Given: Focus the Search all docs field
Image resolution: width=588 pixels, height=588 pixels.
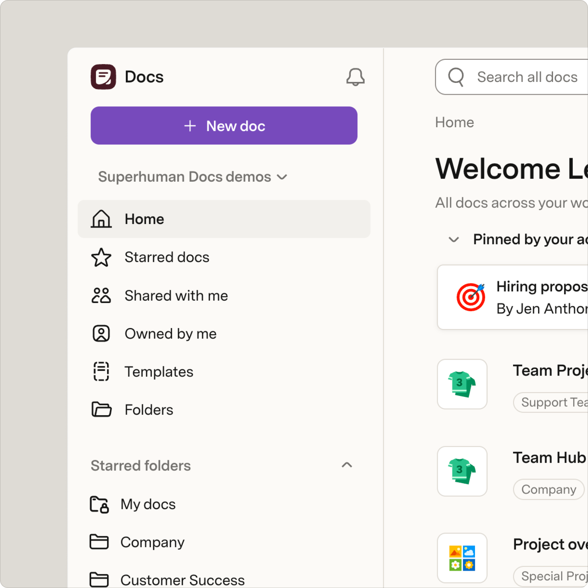Looking at the screenshot, I should (511, 77).
